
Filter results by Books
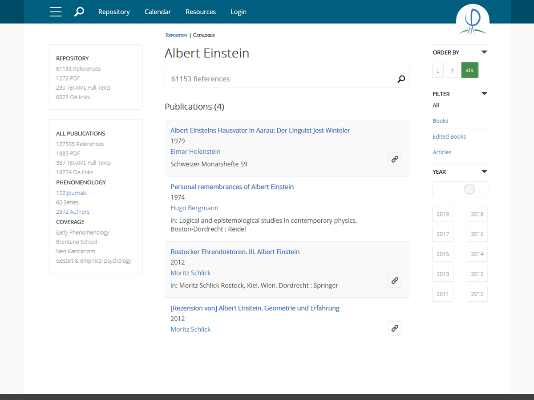point(440,120)
